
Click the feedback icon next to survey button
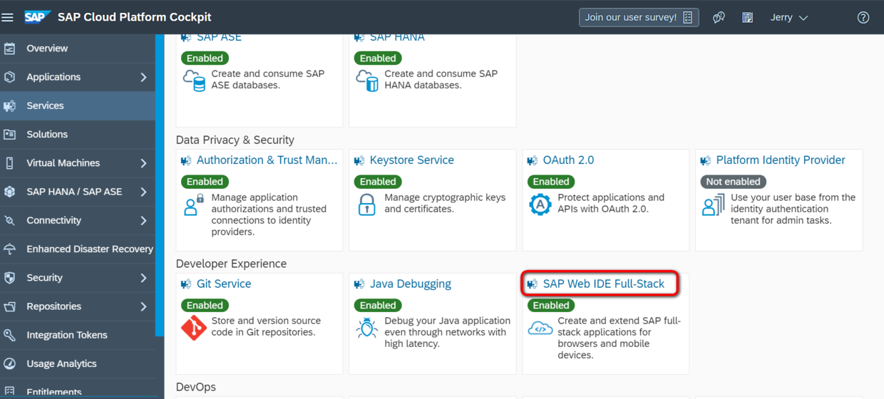pyautogui.click(x=719, y=17)
